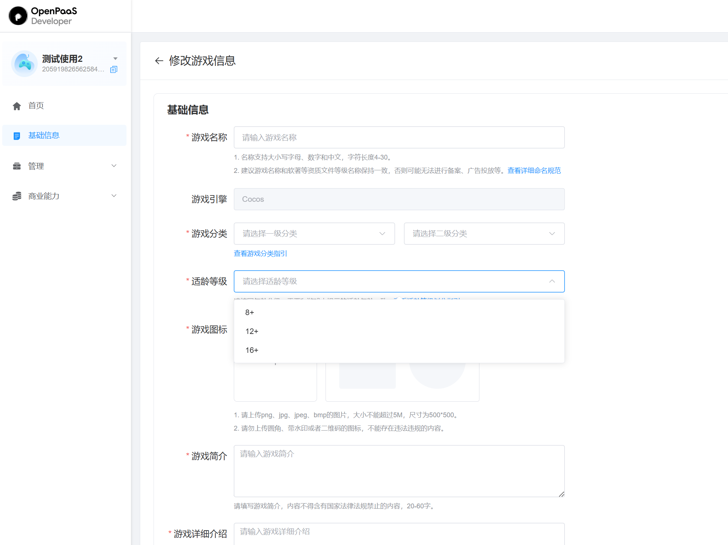
Task: Click the back arrow beside 修改游戏信息
Action: (x=159, y=61)
